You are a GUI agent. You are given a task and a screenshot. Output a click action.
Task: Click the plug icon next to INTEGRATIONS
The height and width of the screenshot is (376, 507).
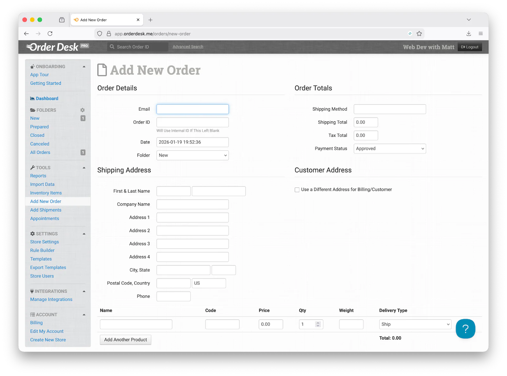(32, 291)
